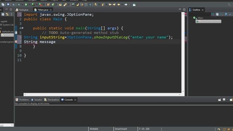Click Display Selected Console icon
This screenshot has height=131, width=233.
click(x=224, y=100)
